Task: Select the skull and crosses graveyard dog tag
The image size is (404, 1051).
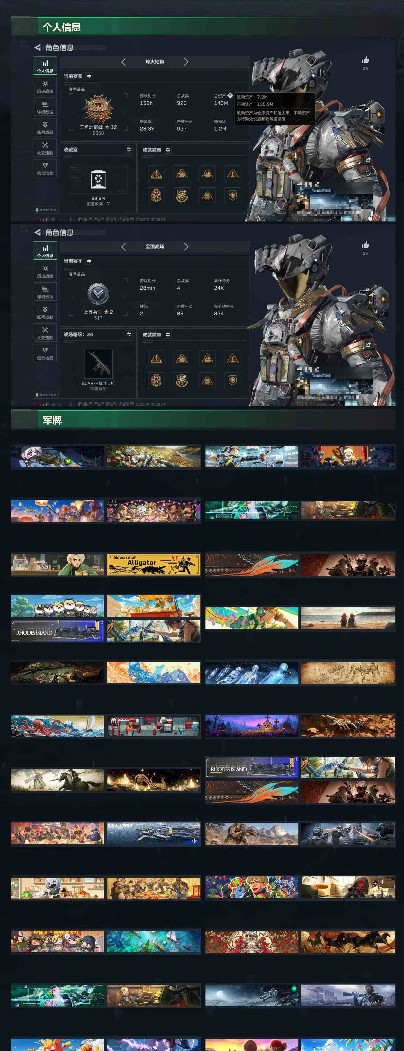Action: pyautogui.click(x=252, y=726)
